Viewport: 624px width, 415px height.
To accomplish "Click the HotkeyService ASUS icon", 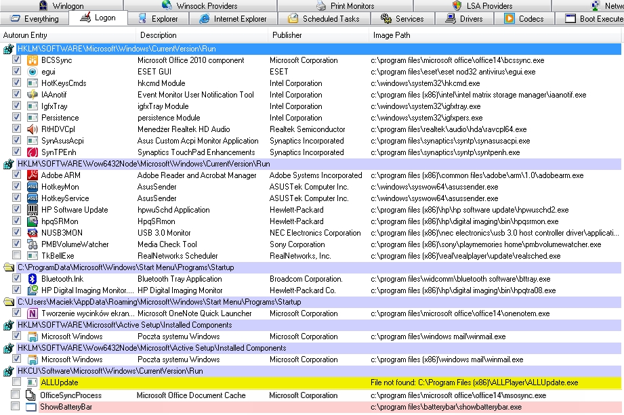I will pos(33,198).
